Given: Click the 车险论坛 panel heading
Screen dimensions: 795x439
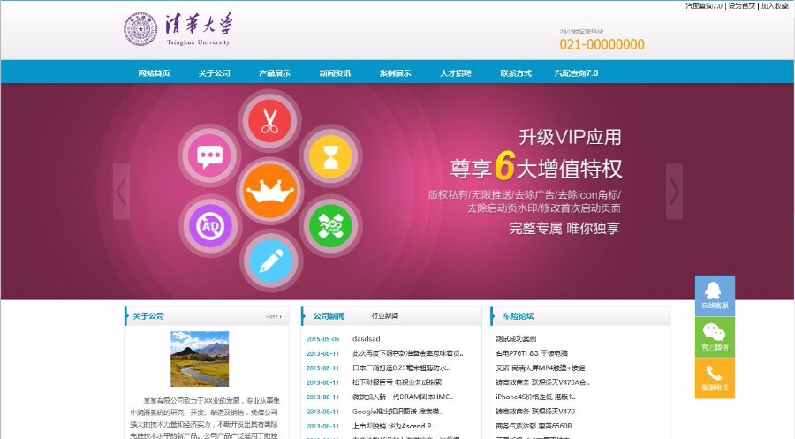Looking at the screenshot, I should [x=519, y=316].
